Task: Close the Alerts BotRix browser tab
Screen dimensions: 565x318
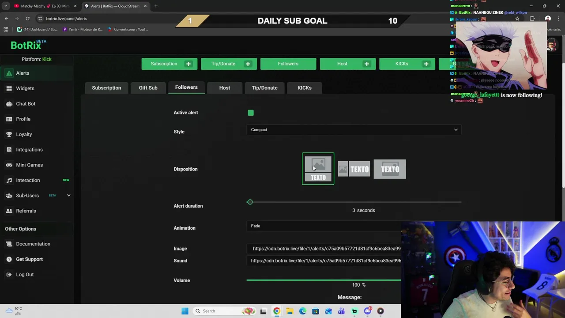Action: click(x=145, y=6)
